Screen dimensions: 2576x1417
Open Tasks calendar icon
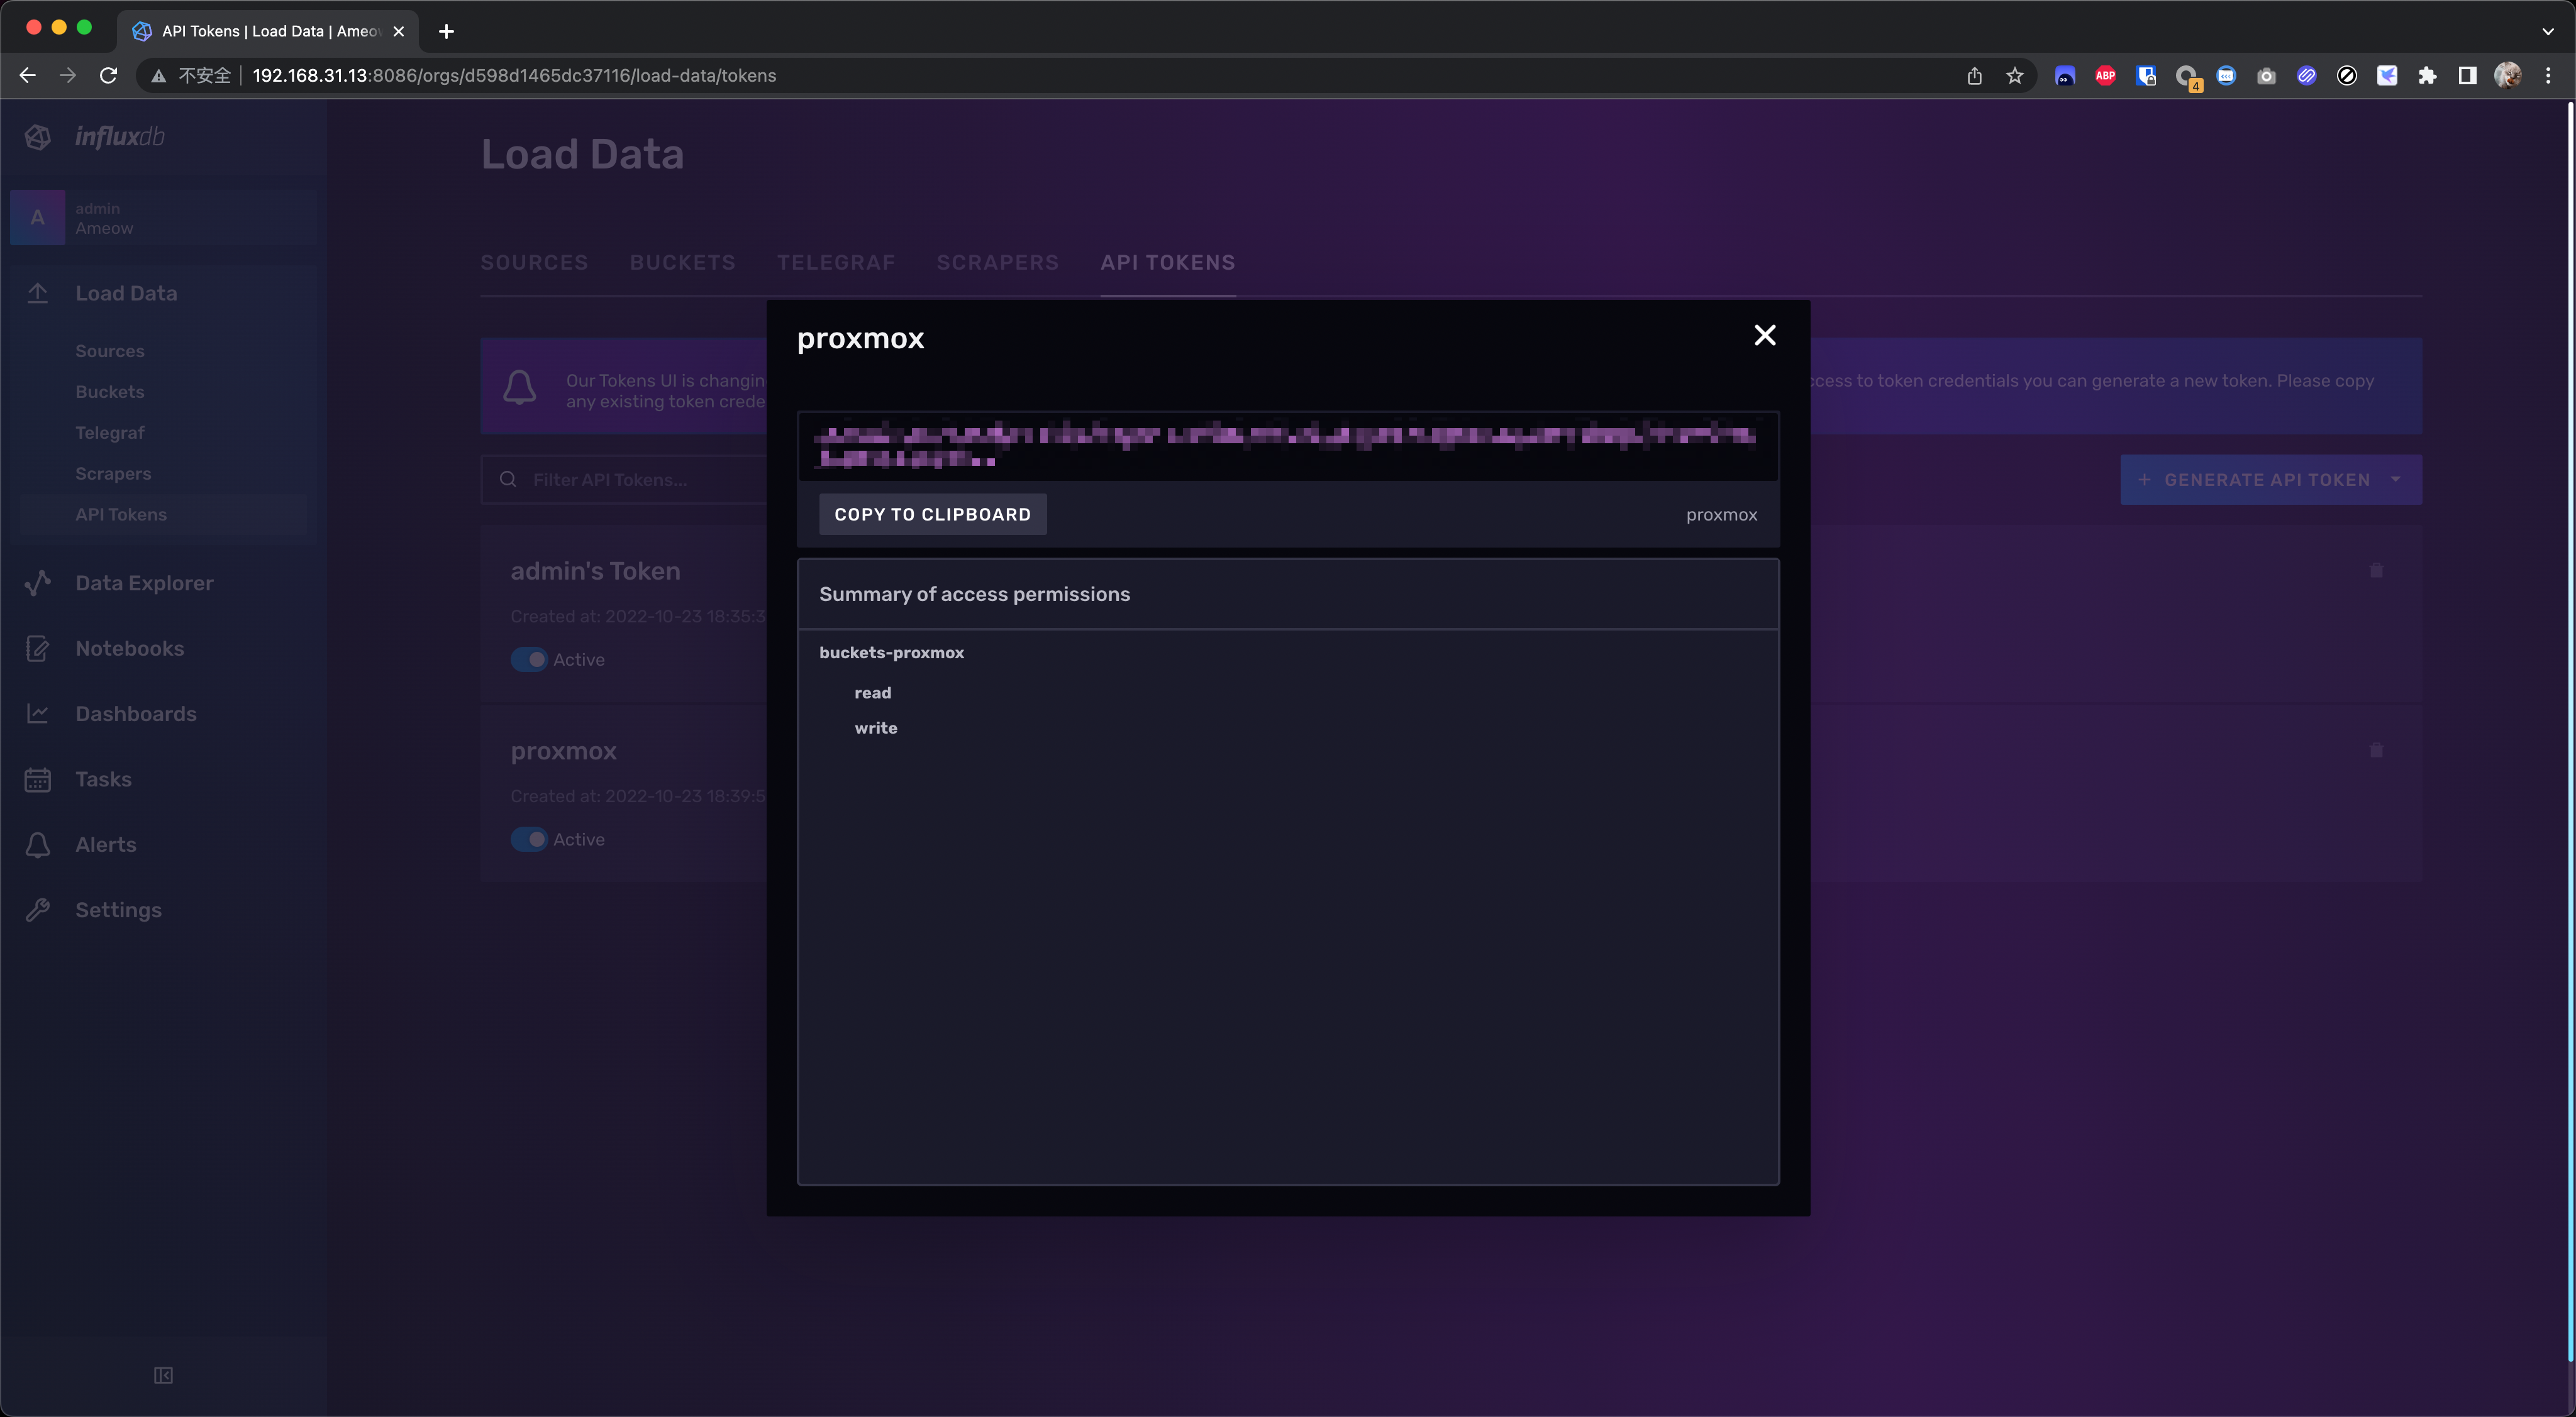click(38, 780)
